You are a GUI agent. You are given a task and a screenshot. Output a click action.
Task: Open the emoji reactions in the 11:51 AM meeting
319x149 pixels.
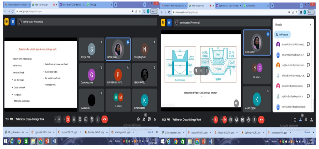pos(80,119)
